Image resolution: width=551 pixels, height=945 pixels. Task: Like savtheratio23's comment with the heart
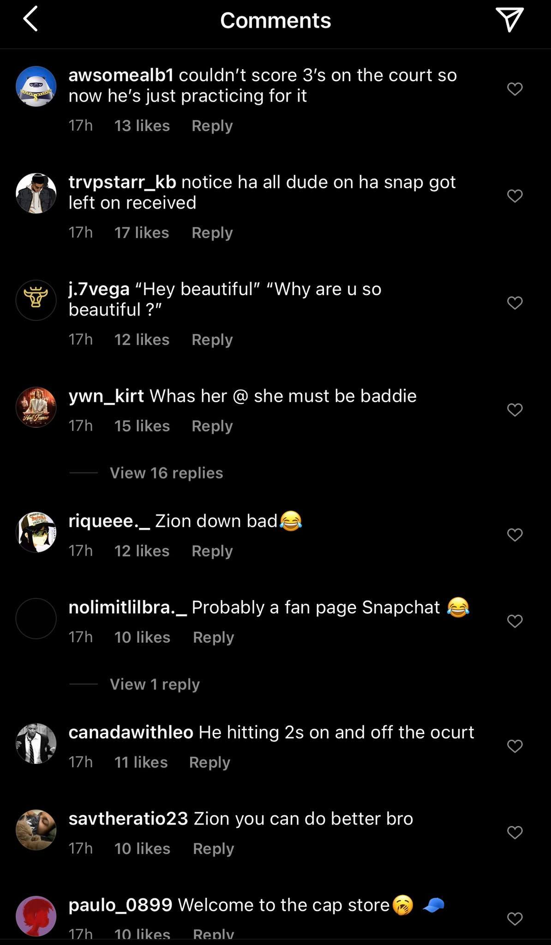coord(515,832)
